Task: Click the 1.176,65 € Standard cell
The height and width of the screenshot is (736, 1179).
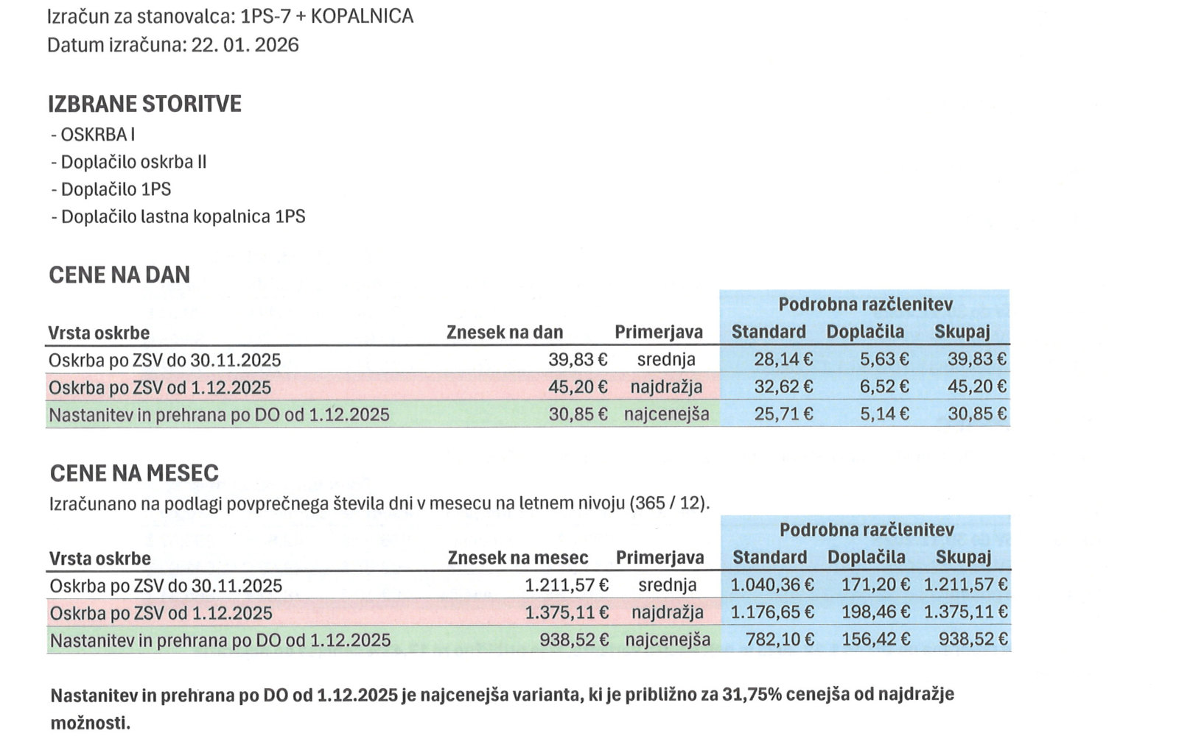Action: coord(772,612)
